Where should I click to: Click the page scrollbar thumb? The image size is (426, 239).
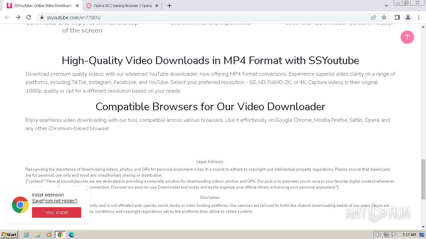pyautogui.click(x=423, y=179)
